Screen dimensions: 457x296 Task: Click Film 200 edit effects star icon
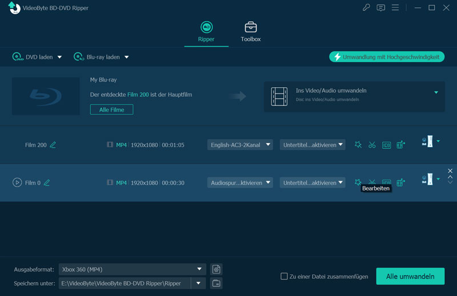point(358,145)
